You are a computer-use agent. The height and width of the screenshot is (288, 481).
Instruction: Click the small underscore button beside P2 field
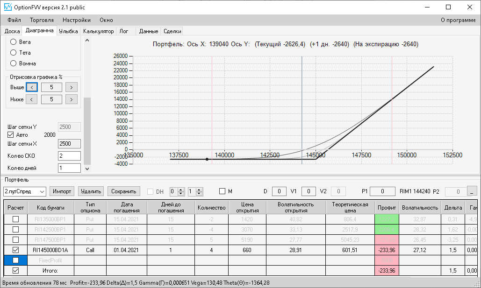tap(472, 191)
